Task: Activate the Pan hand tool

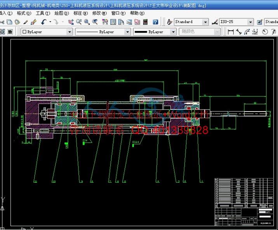Action: [71, 22]
